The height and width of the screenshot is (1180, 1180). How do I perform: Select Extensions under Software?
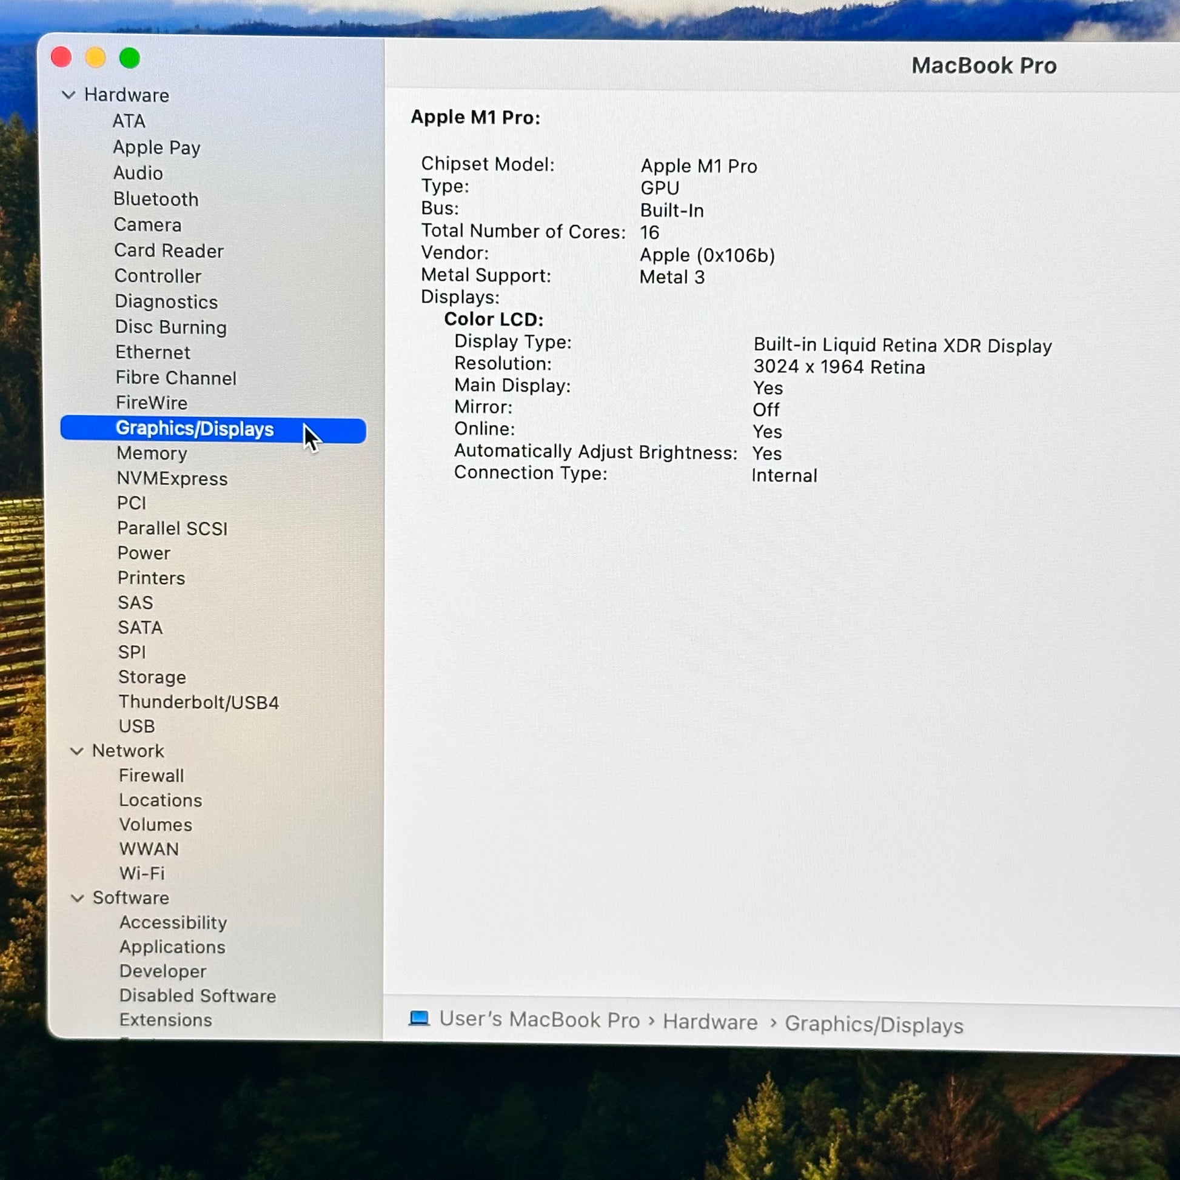pos(166,1020)
